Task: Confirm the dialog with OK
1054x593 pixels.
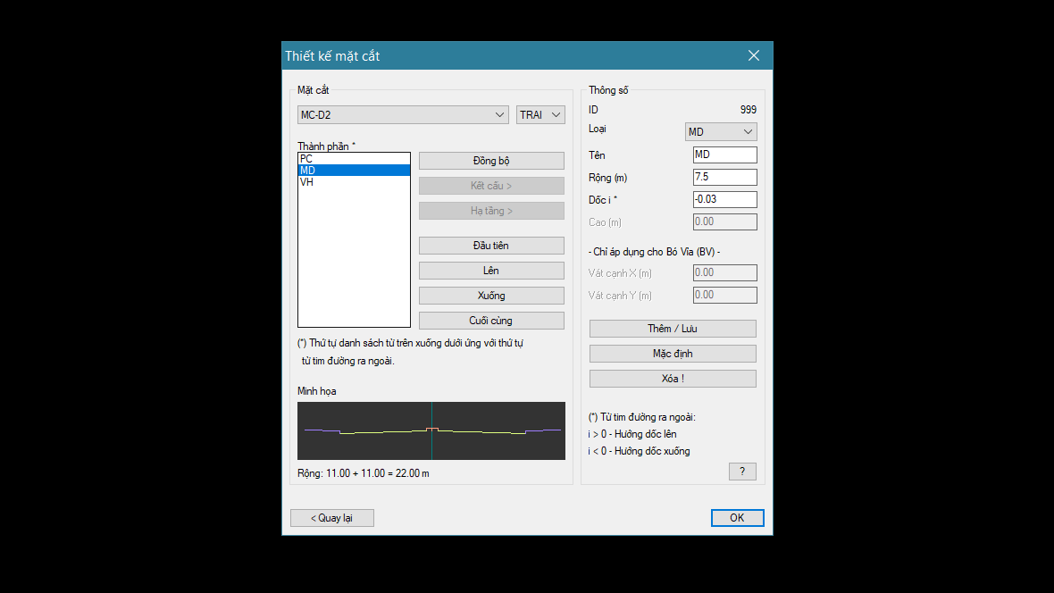Action: [x=738, y=518]
